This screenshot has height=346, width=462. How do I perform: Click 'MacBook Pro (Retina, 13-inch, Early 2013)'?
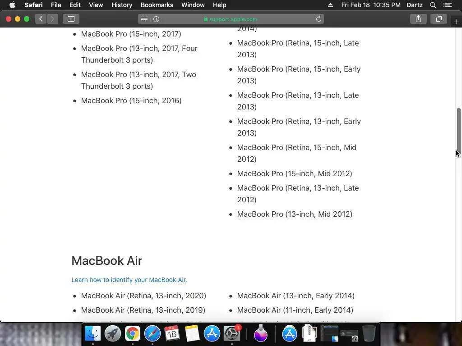(299, 127)
